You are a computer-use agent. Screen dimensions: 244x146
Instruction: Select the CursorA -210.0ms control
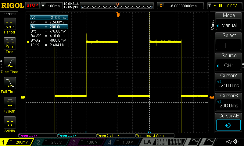[x=228, y=85]
